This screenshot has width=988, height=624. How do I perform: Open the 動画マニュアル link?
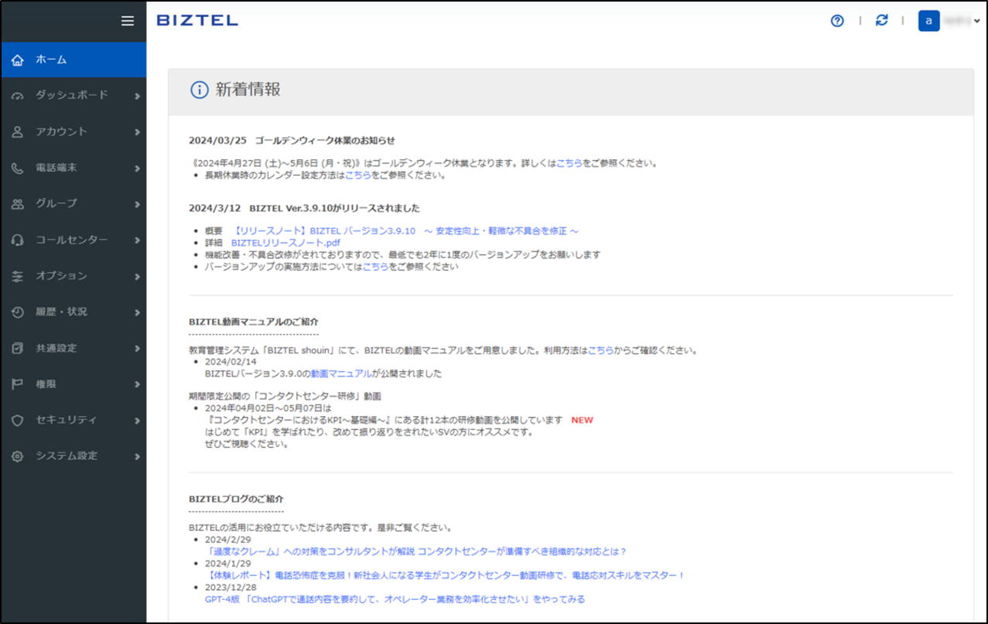pos(341,373)
